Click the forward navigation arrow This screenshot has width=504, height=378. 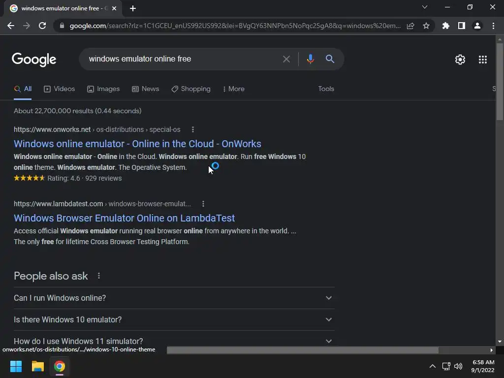(x=27, y=26)
